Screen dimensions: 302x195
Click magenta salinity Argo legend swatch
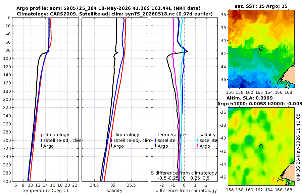click(198, 146)
